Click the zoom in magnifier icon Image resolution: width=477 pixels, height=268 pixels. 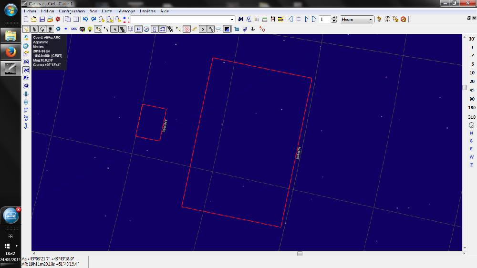coord(101,19)
